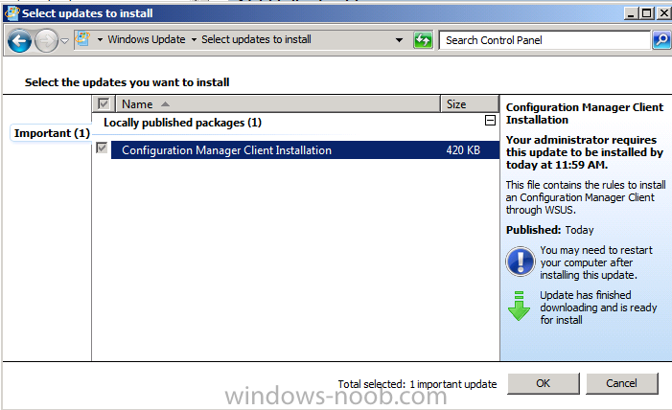Select the Important (1) category tab
Image resolution: width=672 pixels, height=410 pixels.
click(52, 133)
